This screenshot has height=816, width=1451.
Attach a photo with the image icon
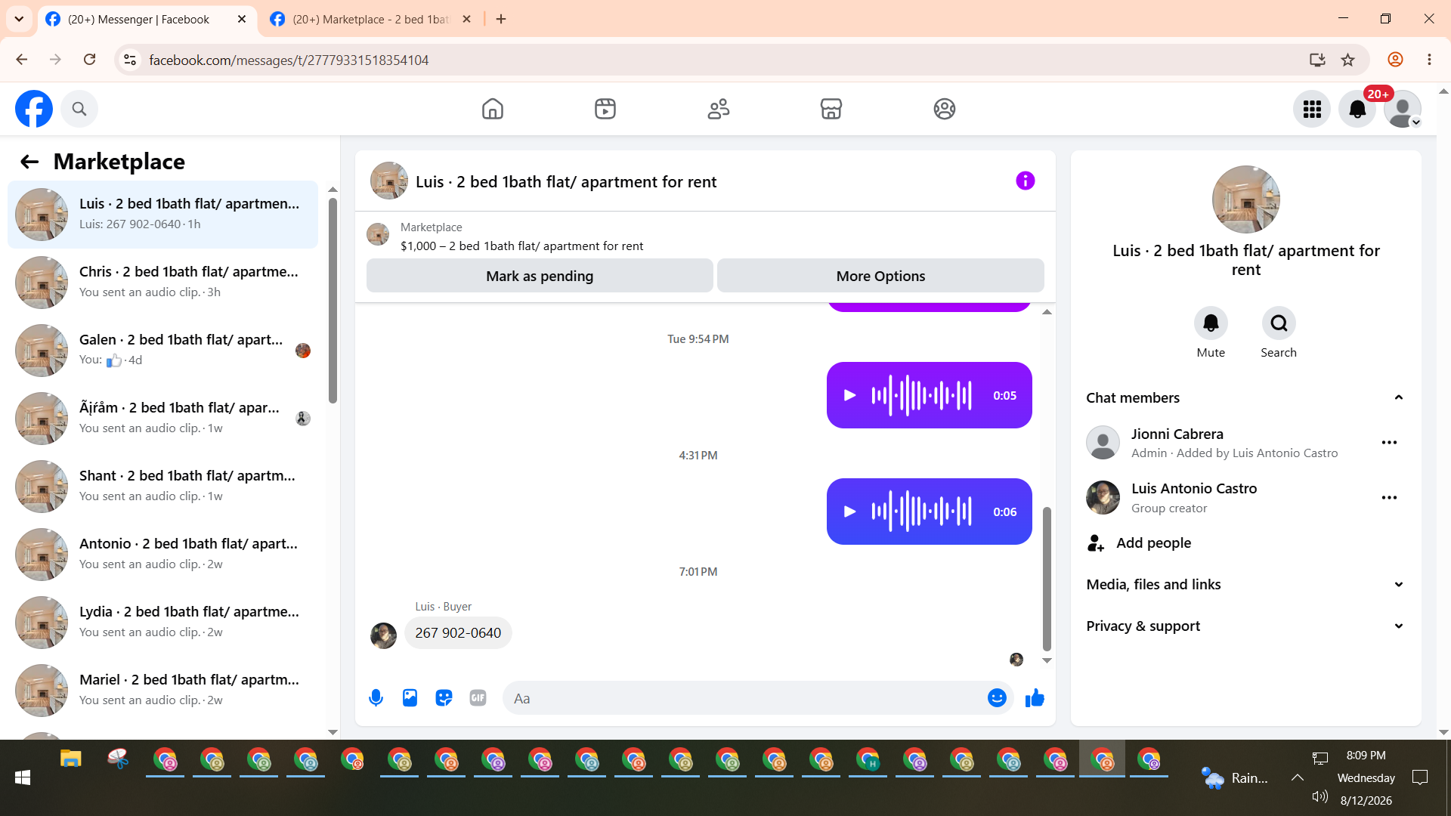410,698
